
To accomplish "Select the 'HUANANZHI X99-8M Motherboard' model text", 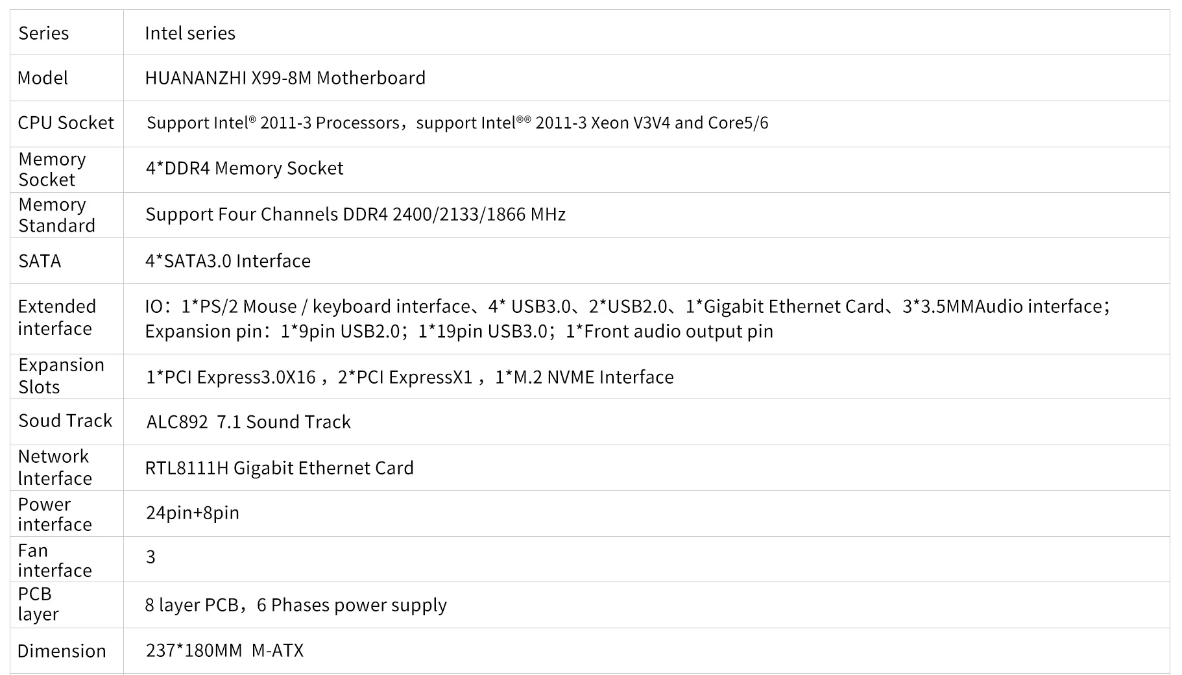I will (285, 78).
